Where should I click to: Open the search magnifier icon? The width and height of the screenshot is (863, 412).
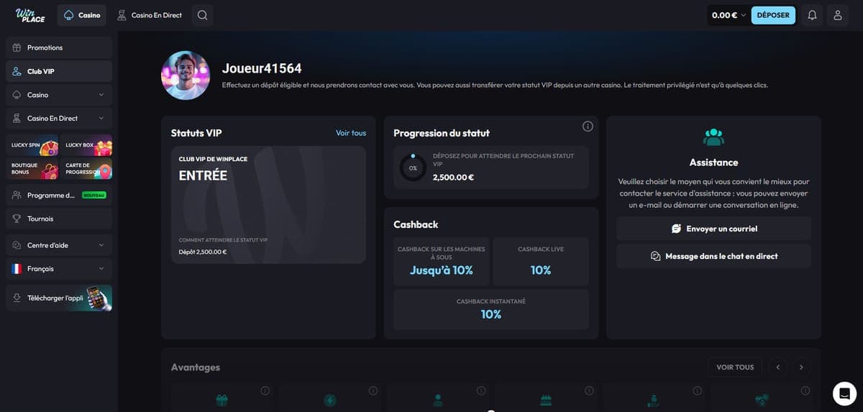tap(202, 15)
